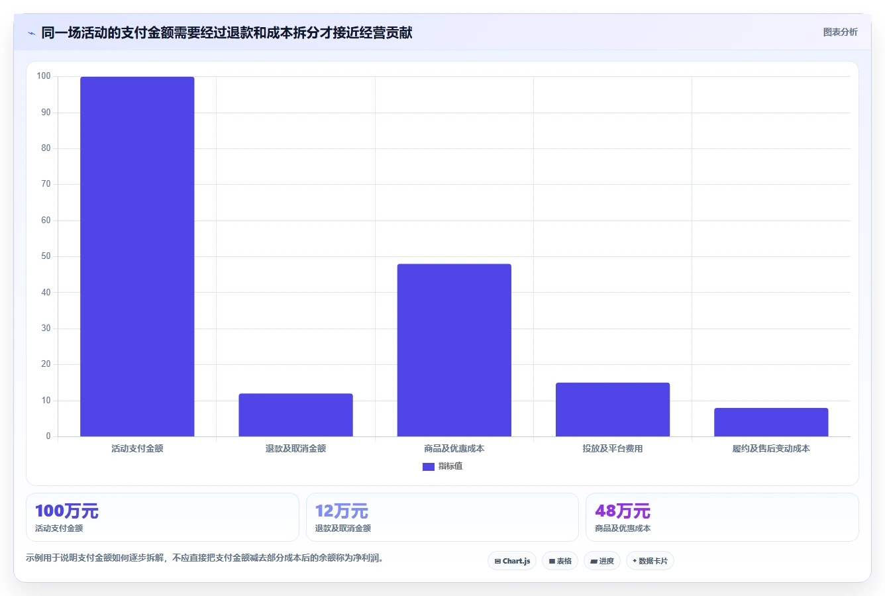Click the small icon before the chart title

pos(31,33)
